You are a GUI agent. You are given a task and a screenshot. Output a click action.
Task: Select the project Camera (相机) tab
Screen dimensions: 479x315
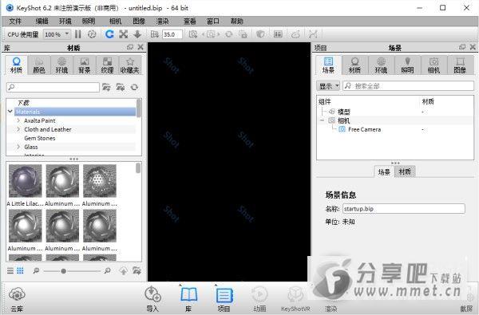coord(433,65)
